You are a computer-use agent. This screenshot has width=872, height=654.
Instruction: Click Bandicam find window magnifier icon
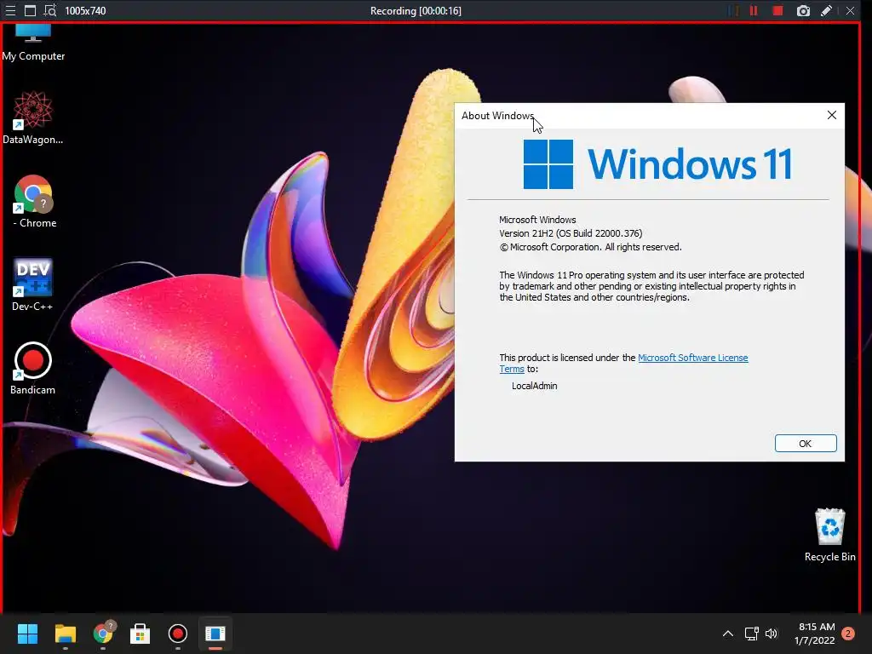tap(50, 10)
